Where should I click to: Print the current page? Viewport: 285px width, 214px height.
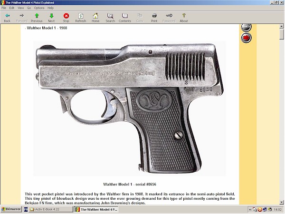click(154, 18)
